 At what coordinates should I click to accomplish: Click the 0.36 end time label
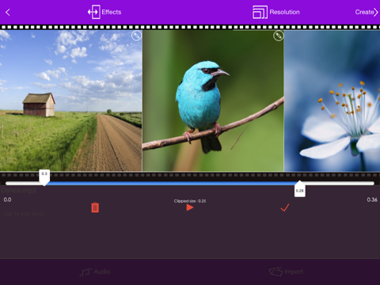pyautogui.click(x=372, y=199)
